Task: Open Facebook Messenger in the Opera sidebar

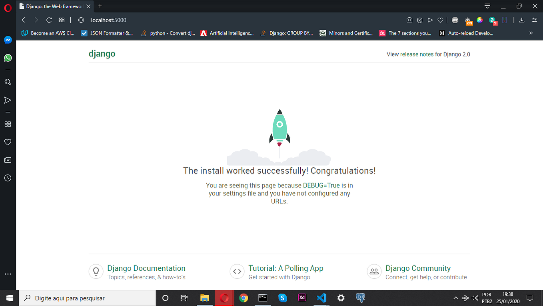Action: (x=8, y=40)
